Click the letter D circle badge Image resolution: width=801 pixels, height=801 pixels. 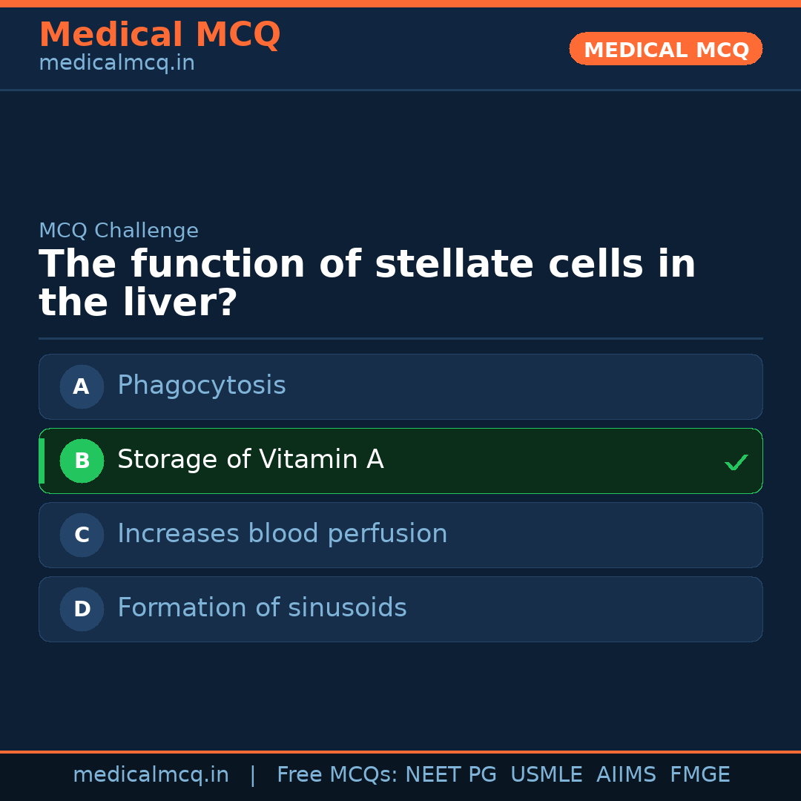(x=82, y=609)
